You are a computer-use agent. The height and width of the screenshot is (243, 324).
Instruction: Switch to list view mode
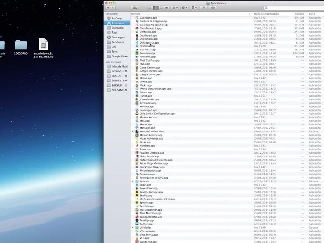pyautogui.click(x=156, y=8)
